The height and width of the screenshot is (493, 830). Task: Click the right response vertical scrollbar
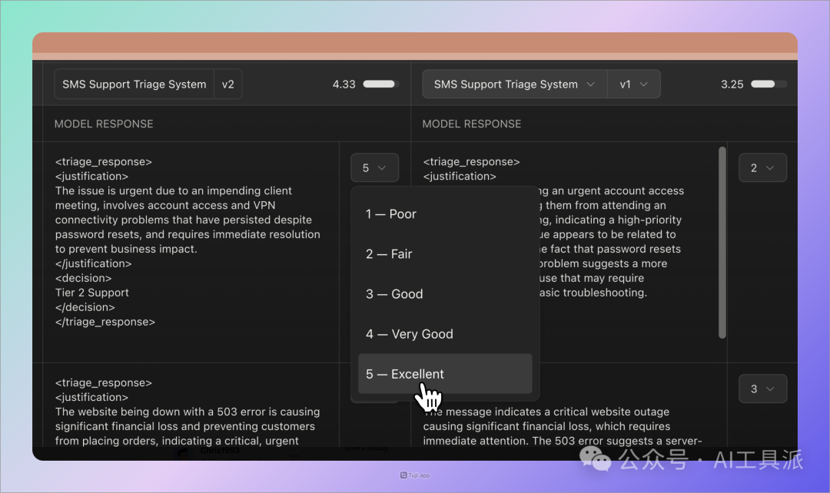coord(722,243)
